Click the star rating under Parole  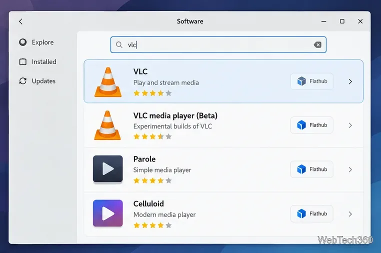(x=152, y=180)
